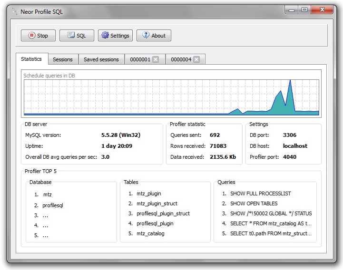
Task: Select the 0000004 session tab
Action: coord(181,59)
